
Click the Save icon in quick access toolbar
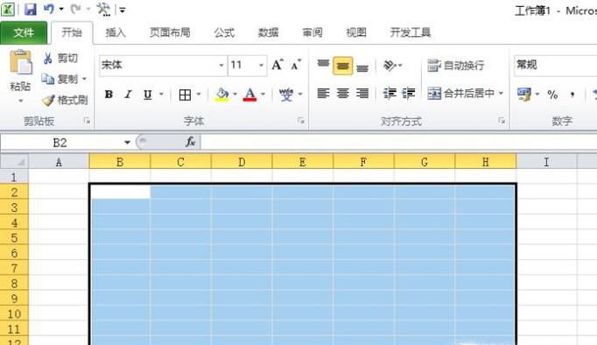coord(30,9)
